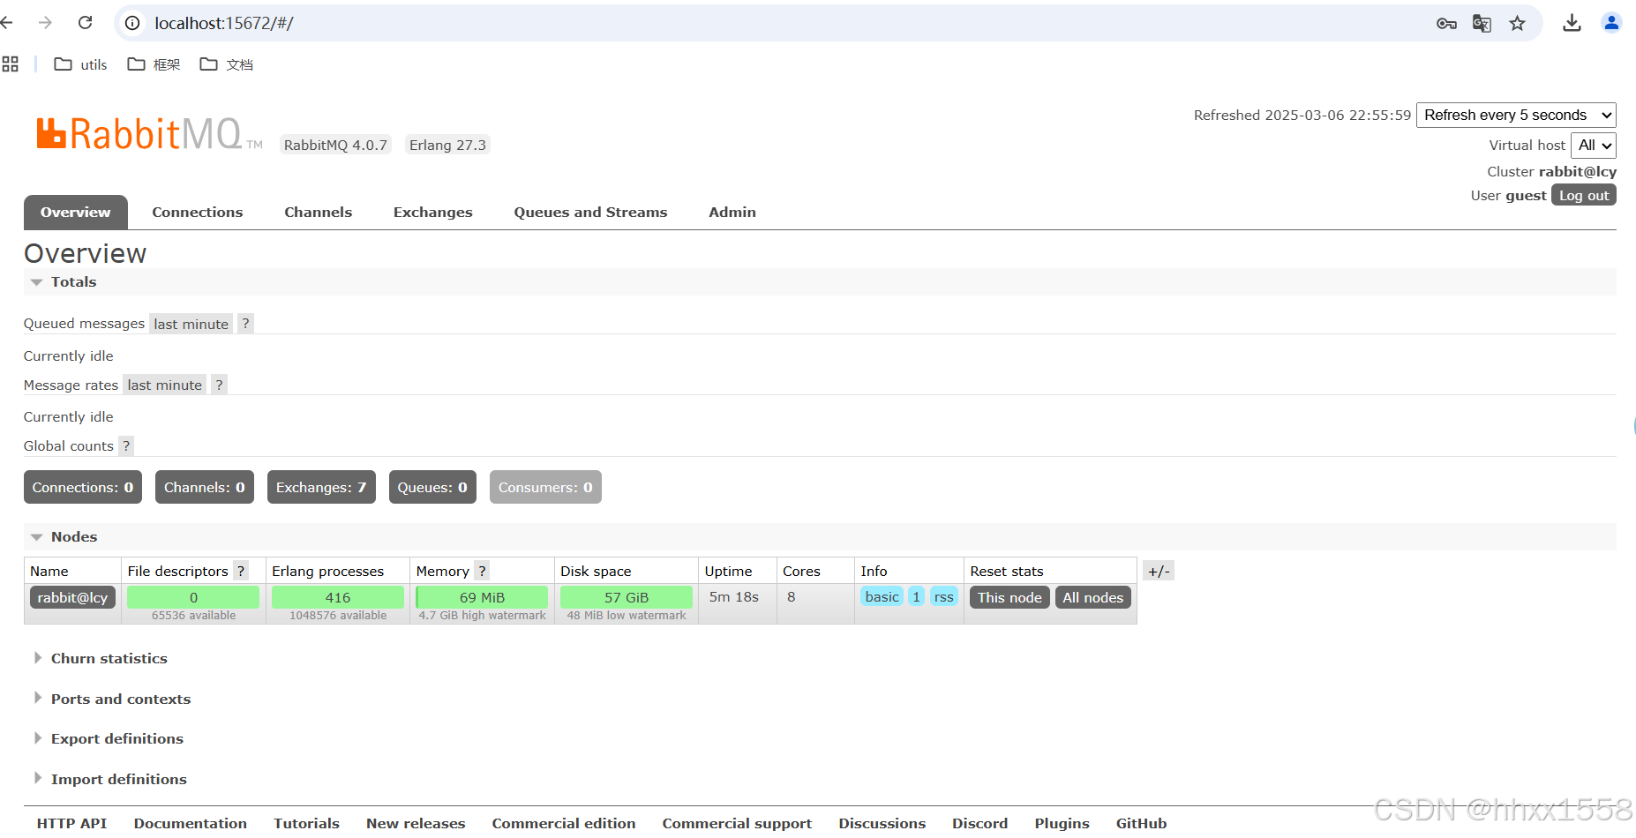Open Queues and Streams tab

(590, 213)
